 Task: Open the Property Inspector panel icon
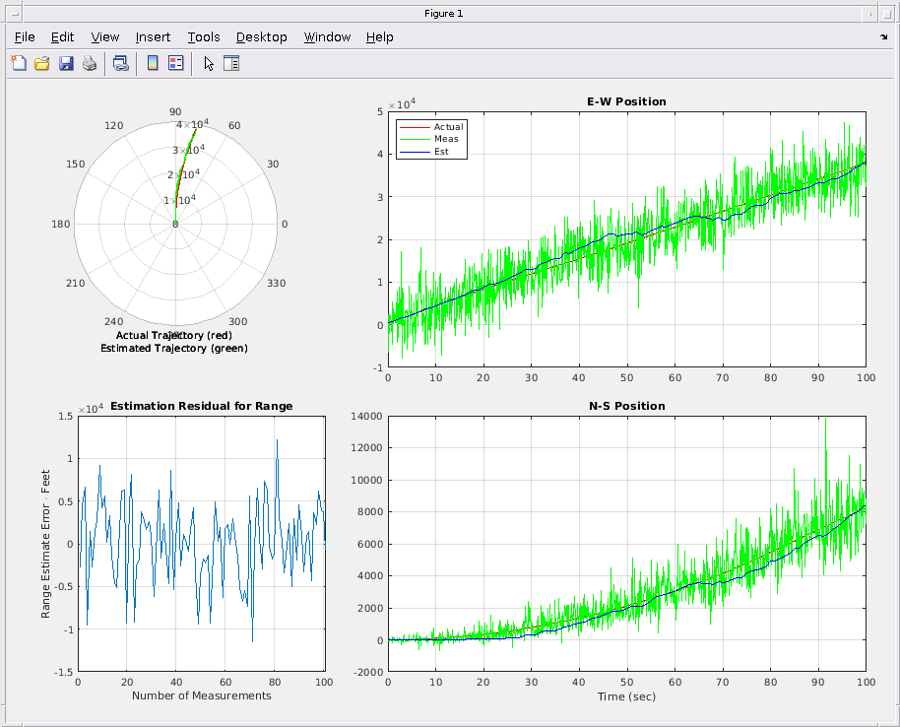tap(231, 64)
